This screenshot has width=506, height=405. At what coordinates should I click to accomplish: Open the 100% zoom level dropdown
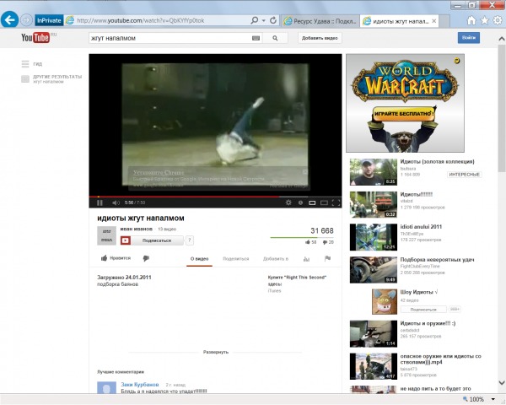(493, 399)
